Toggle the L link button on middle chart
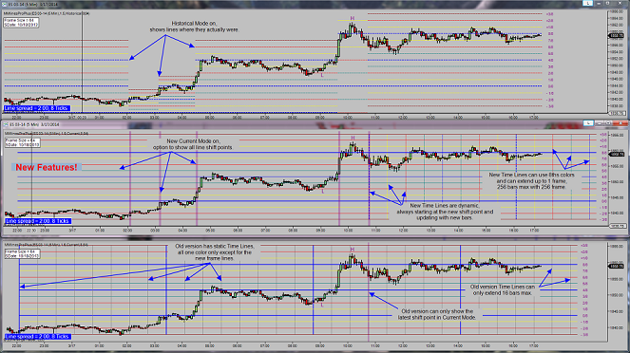The height and width of the screenshot is (353, 630). pos(588,123)
